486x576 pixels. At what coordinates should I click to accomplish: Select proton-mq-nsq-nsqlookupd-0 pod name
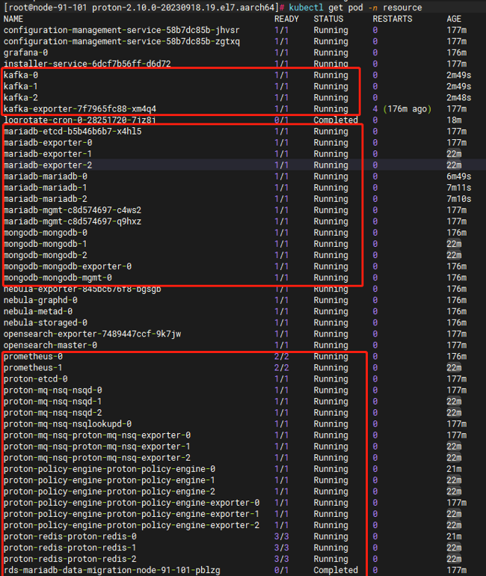click(67, 423)
